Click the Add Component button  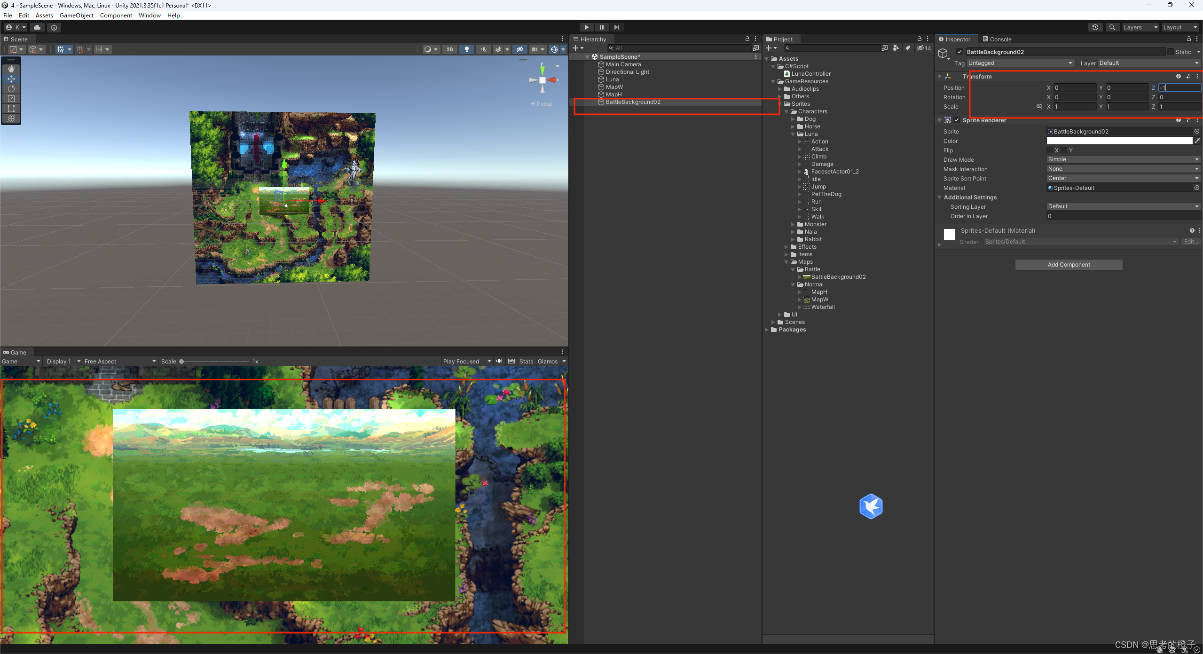click(x=1068, y=265)
